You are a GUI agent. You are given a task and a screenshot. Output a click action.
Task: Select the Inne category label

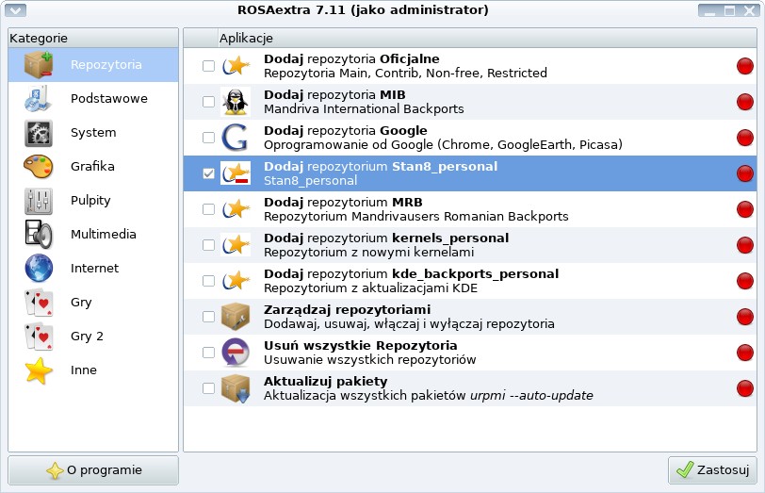pos(84,370)
